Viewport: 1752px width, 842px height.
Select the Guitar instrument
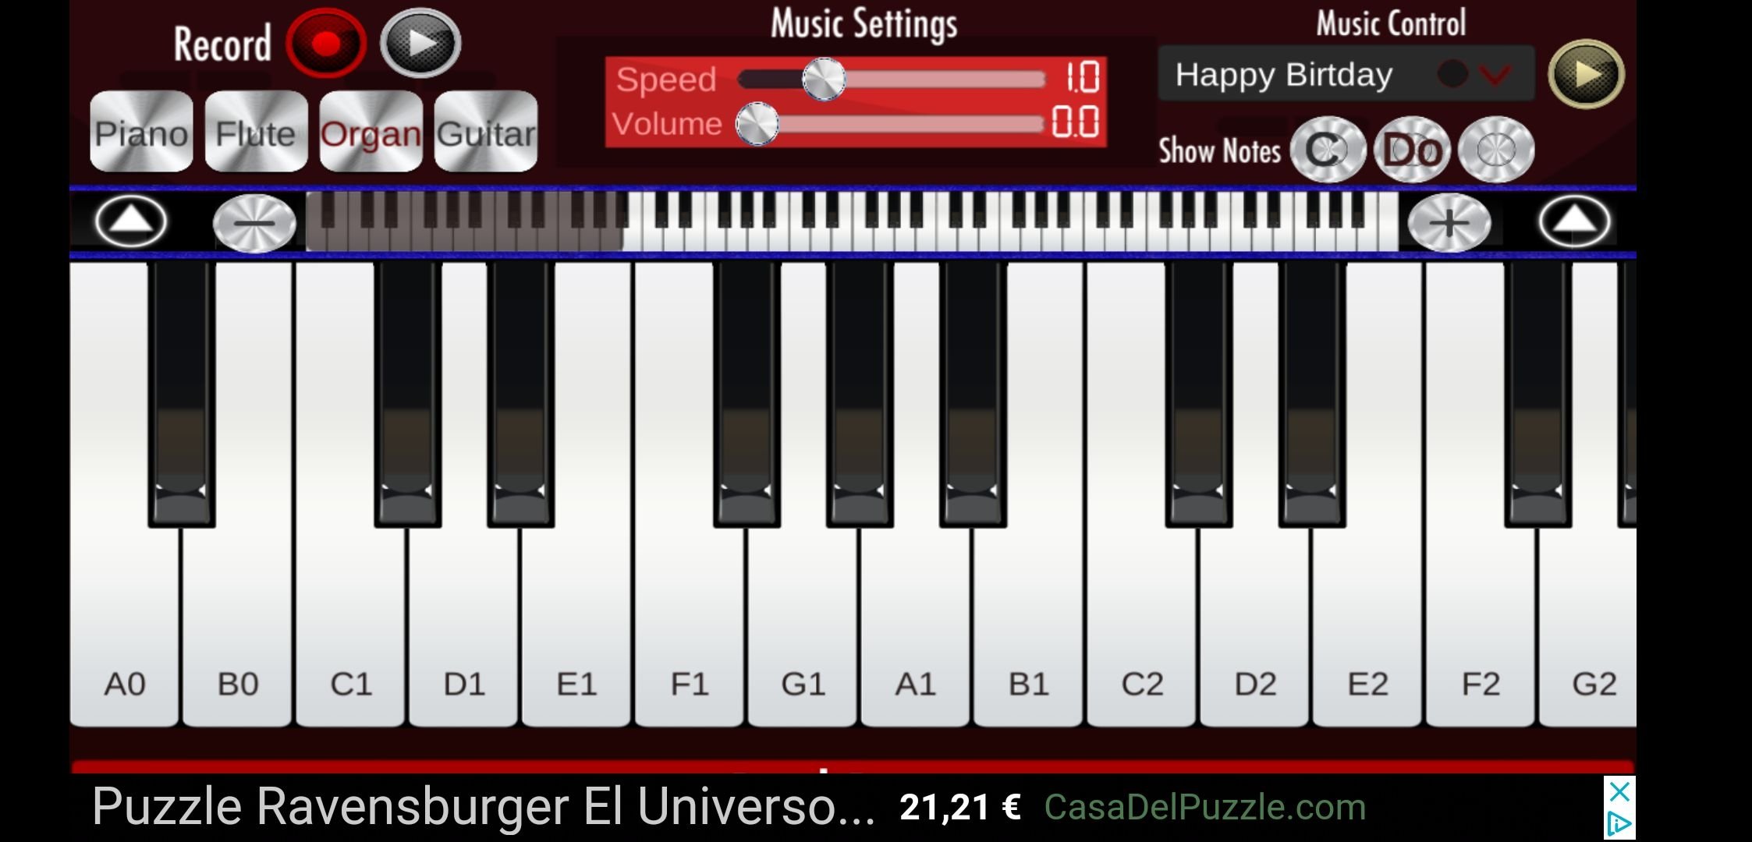[x=488, y=132]
